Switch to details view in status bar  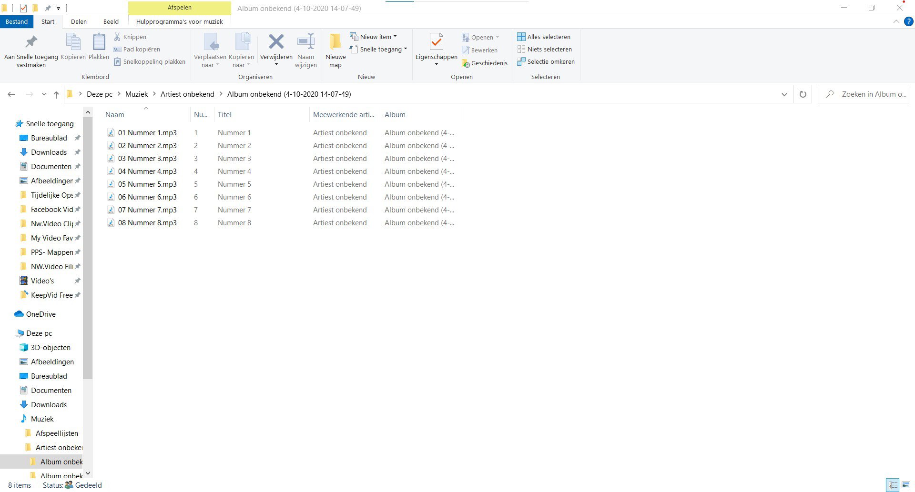(893, 485)
